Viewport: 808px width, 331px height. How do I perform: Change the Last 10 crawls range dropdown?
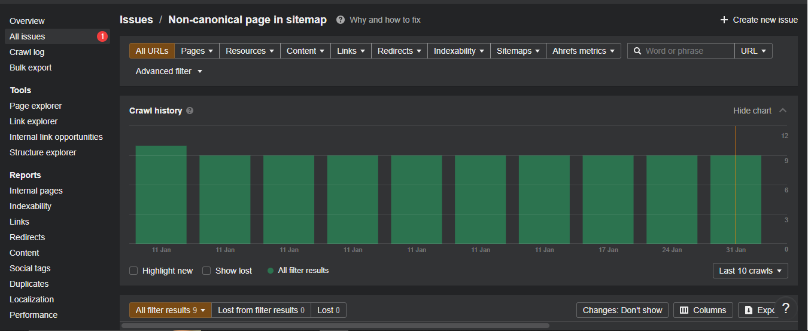pos(751,271)
